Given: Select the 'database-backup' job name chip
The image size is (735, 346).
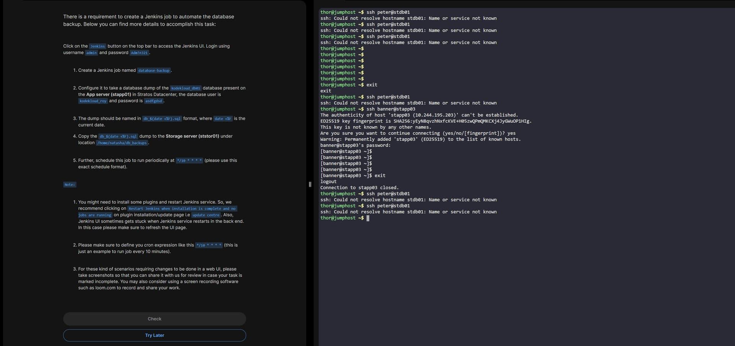Looking at the screenshot, I should tap(154, 71).
